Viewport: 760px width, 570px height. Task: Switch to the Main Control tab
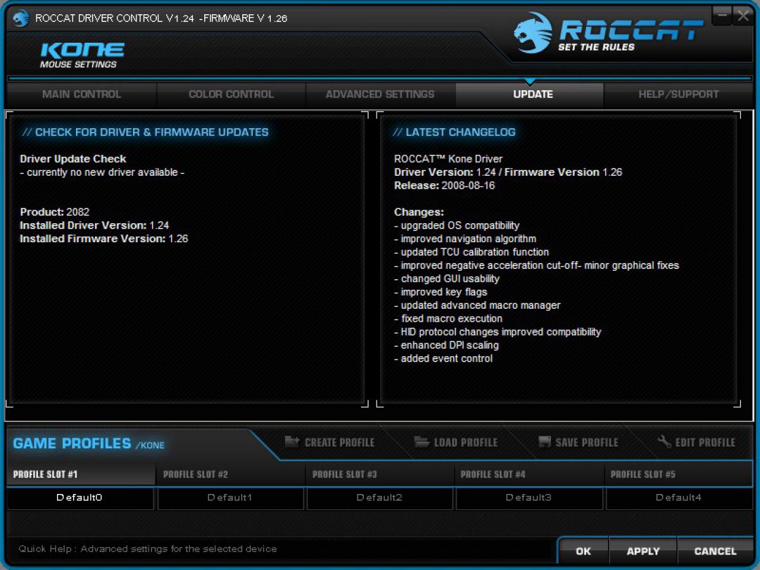point(81,94)
